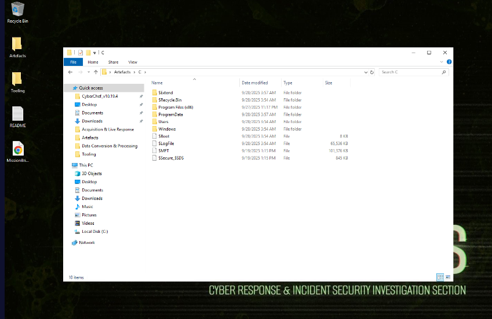Refresh the current folder view
492x319 pixels.
click(x=373, y=72)
